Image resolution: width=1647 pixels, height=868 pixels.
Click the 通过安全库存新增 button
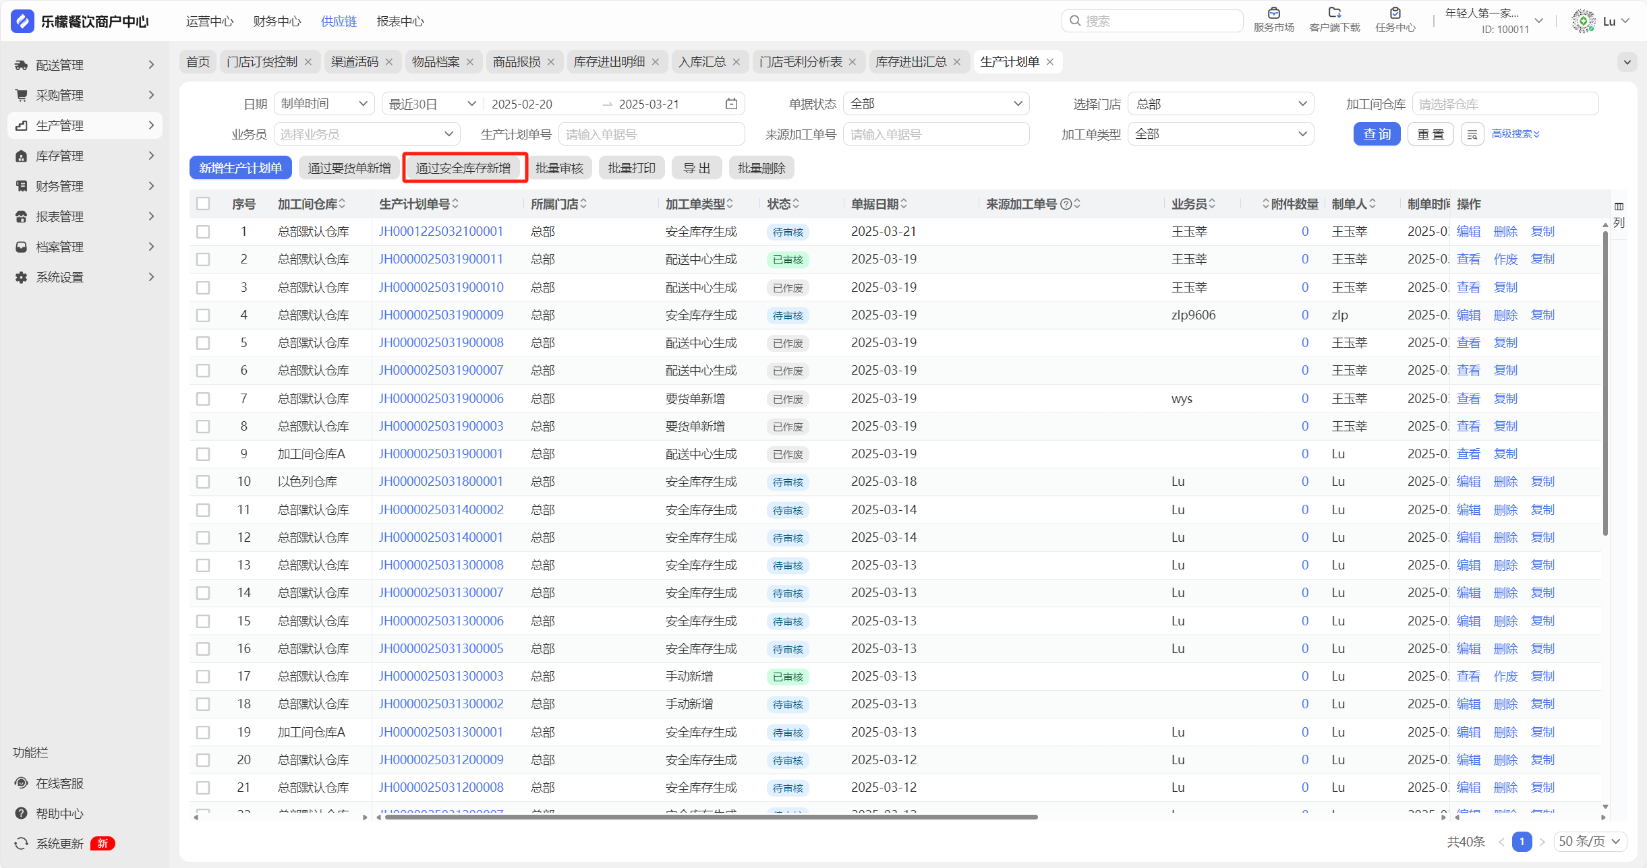[463, 168]
